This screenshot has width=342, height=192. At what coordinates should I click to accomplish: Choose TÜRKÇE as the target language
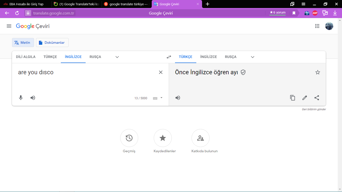pyautogui.click(x=186, y=57)
